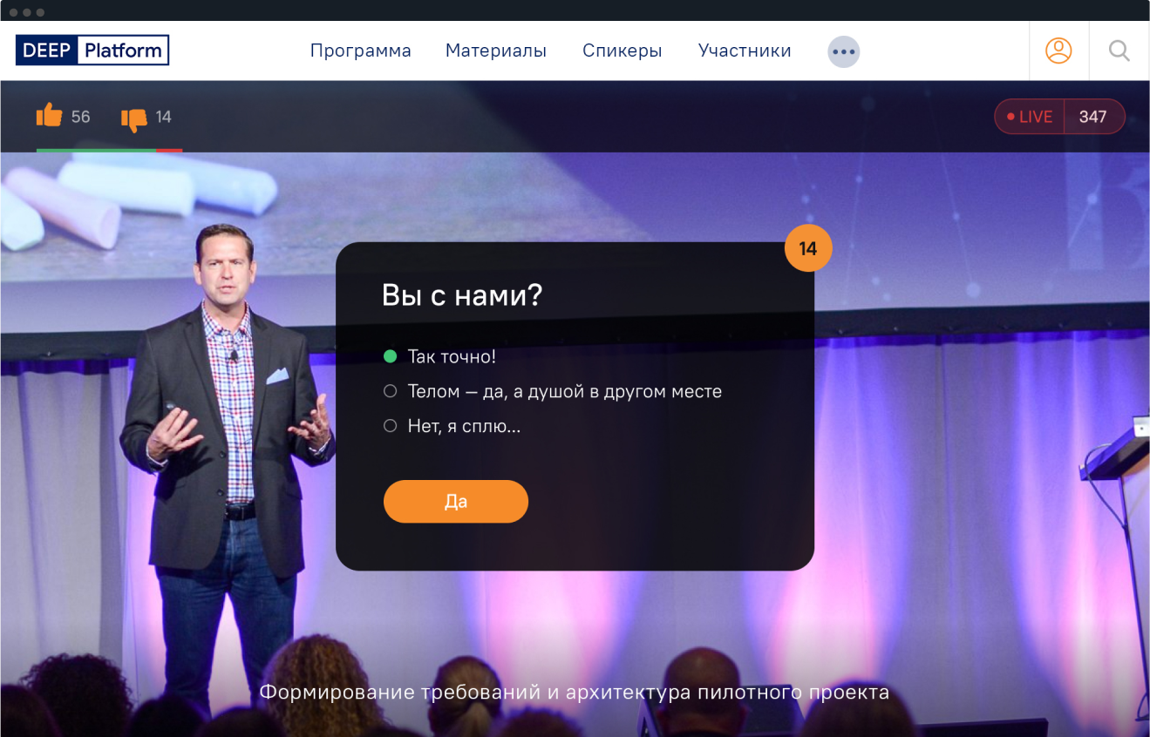Click the LIVE indicator badge
Image resolution: width=1150 pixels, height=737 pixels.
1030,117
